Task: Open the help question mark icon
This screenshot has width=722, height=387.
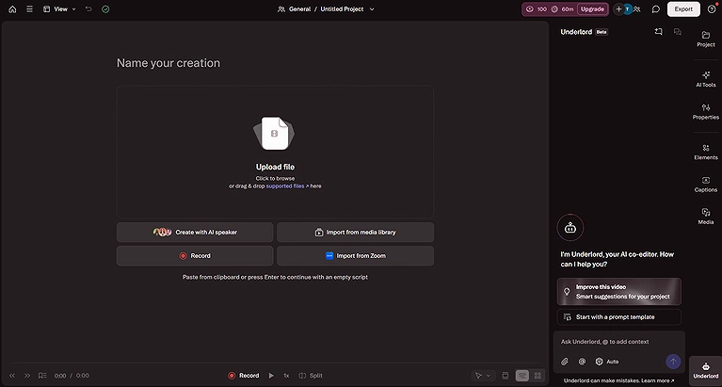Action: coord(712,9)
